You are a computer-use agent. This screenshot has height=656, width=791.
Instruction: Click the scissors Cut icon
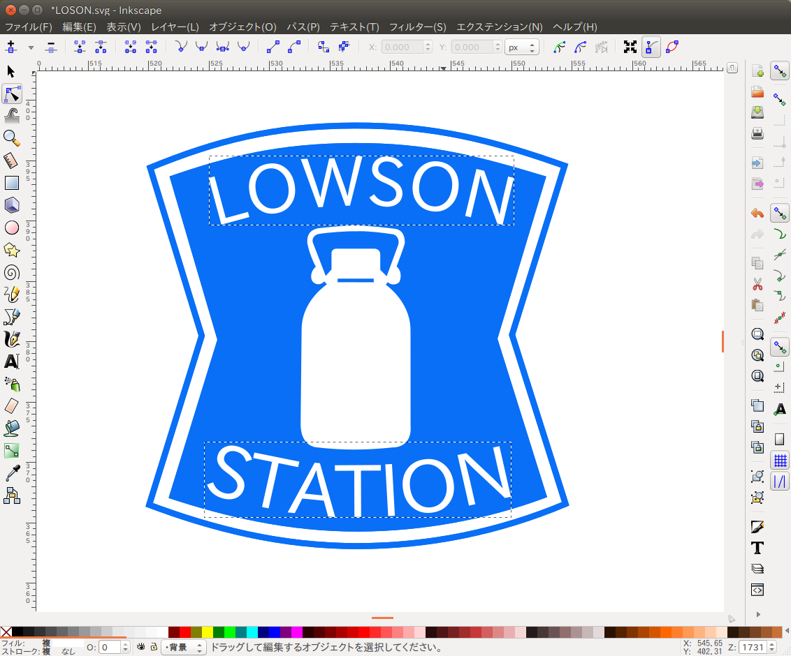(757, 285)
